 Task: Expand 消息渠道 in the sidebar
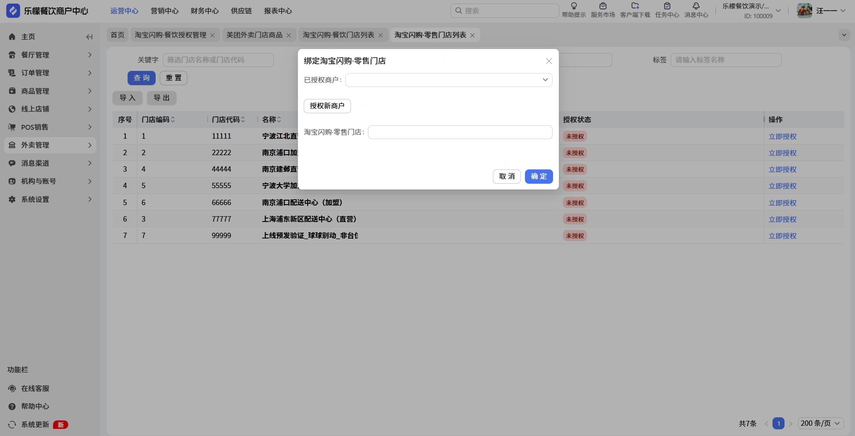[x=50, y=163]
